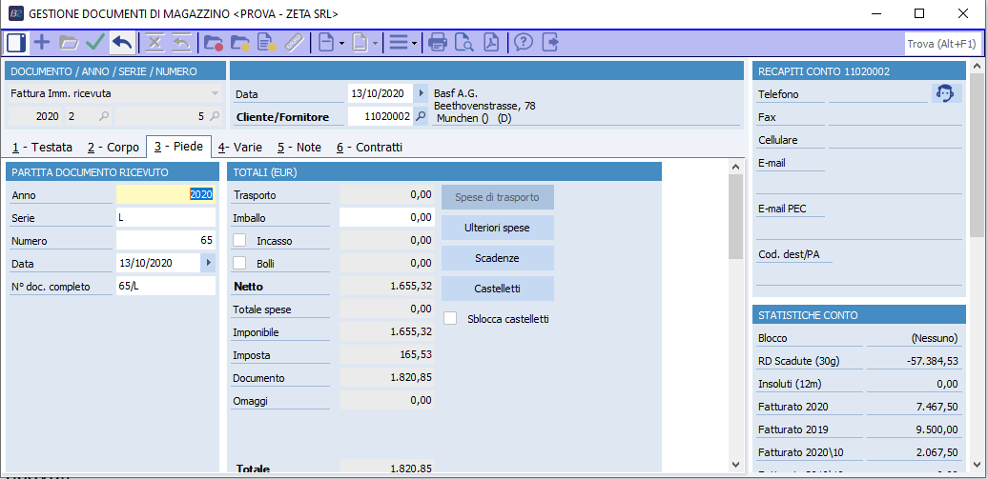
Task: Click the Totali panel vertical scrollbar thumb
Action: click(x=735, y=216)
